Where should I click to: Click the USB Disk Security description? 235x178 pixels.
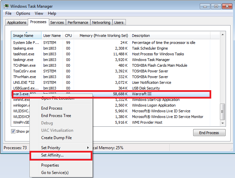click(x=146, y=88)
